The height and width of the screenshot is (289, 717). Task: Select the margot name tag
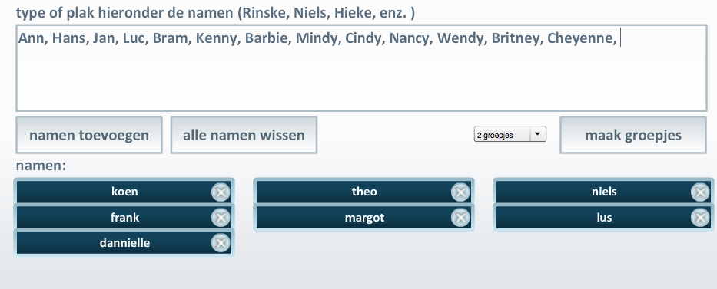pyautogui.click(x=363, y=218)
